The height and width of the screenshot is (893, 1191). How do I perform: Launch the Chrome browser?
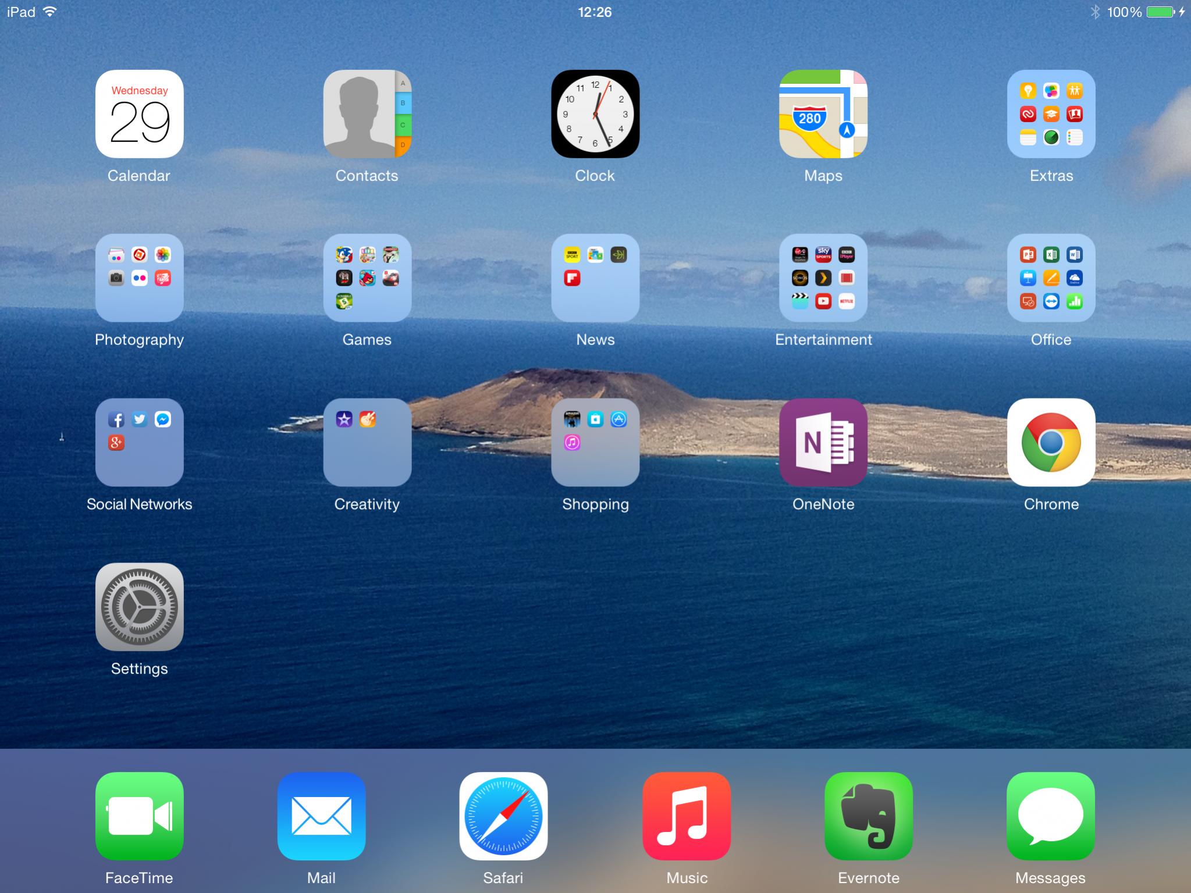point(1051,442)
